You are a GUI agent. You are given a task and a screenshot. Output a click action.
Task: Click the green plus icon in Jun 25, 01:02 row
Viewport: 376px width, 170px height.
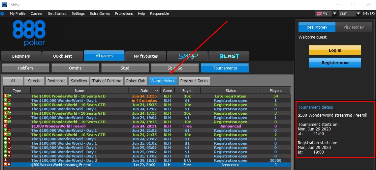click(5, 143)
